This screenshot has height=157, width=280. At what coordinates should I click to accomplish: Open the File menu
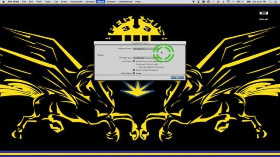pyautogui.click(x=24, y=2)
